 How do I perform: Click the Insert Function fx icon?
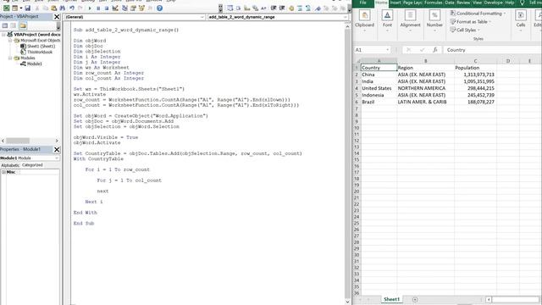(x=434, y=50)
